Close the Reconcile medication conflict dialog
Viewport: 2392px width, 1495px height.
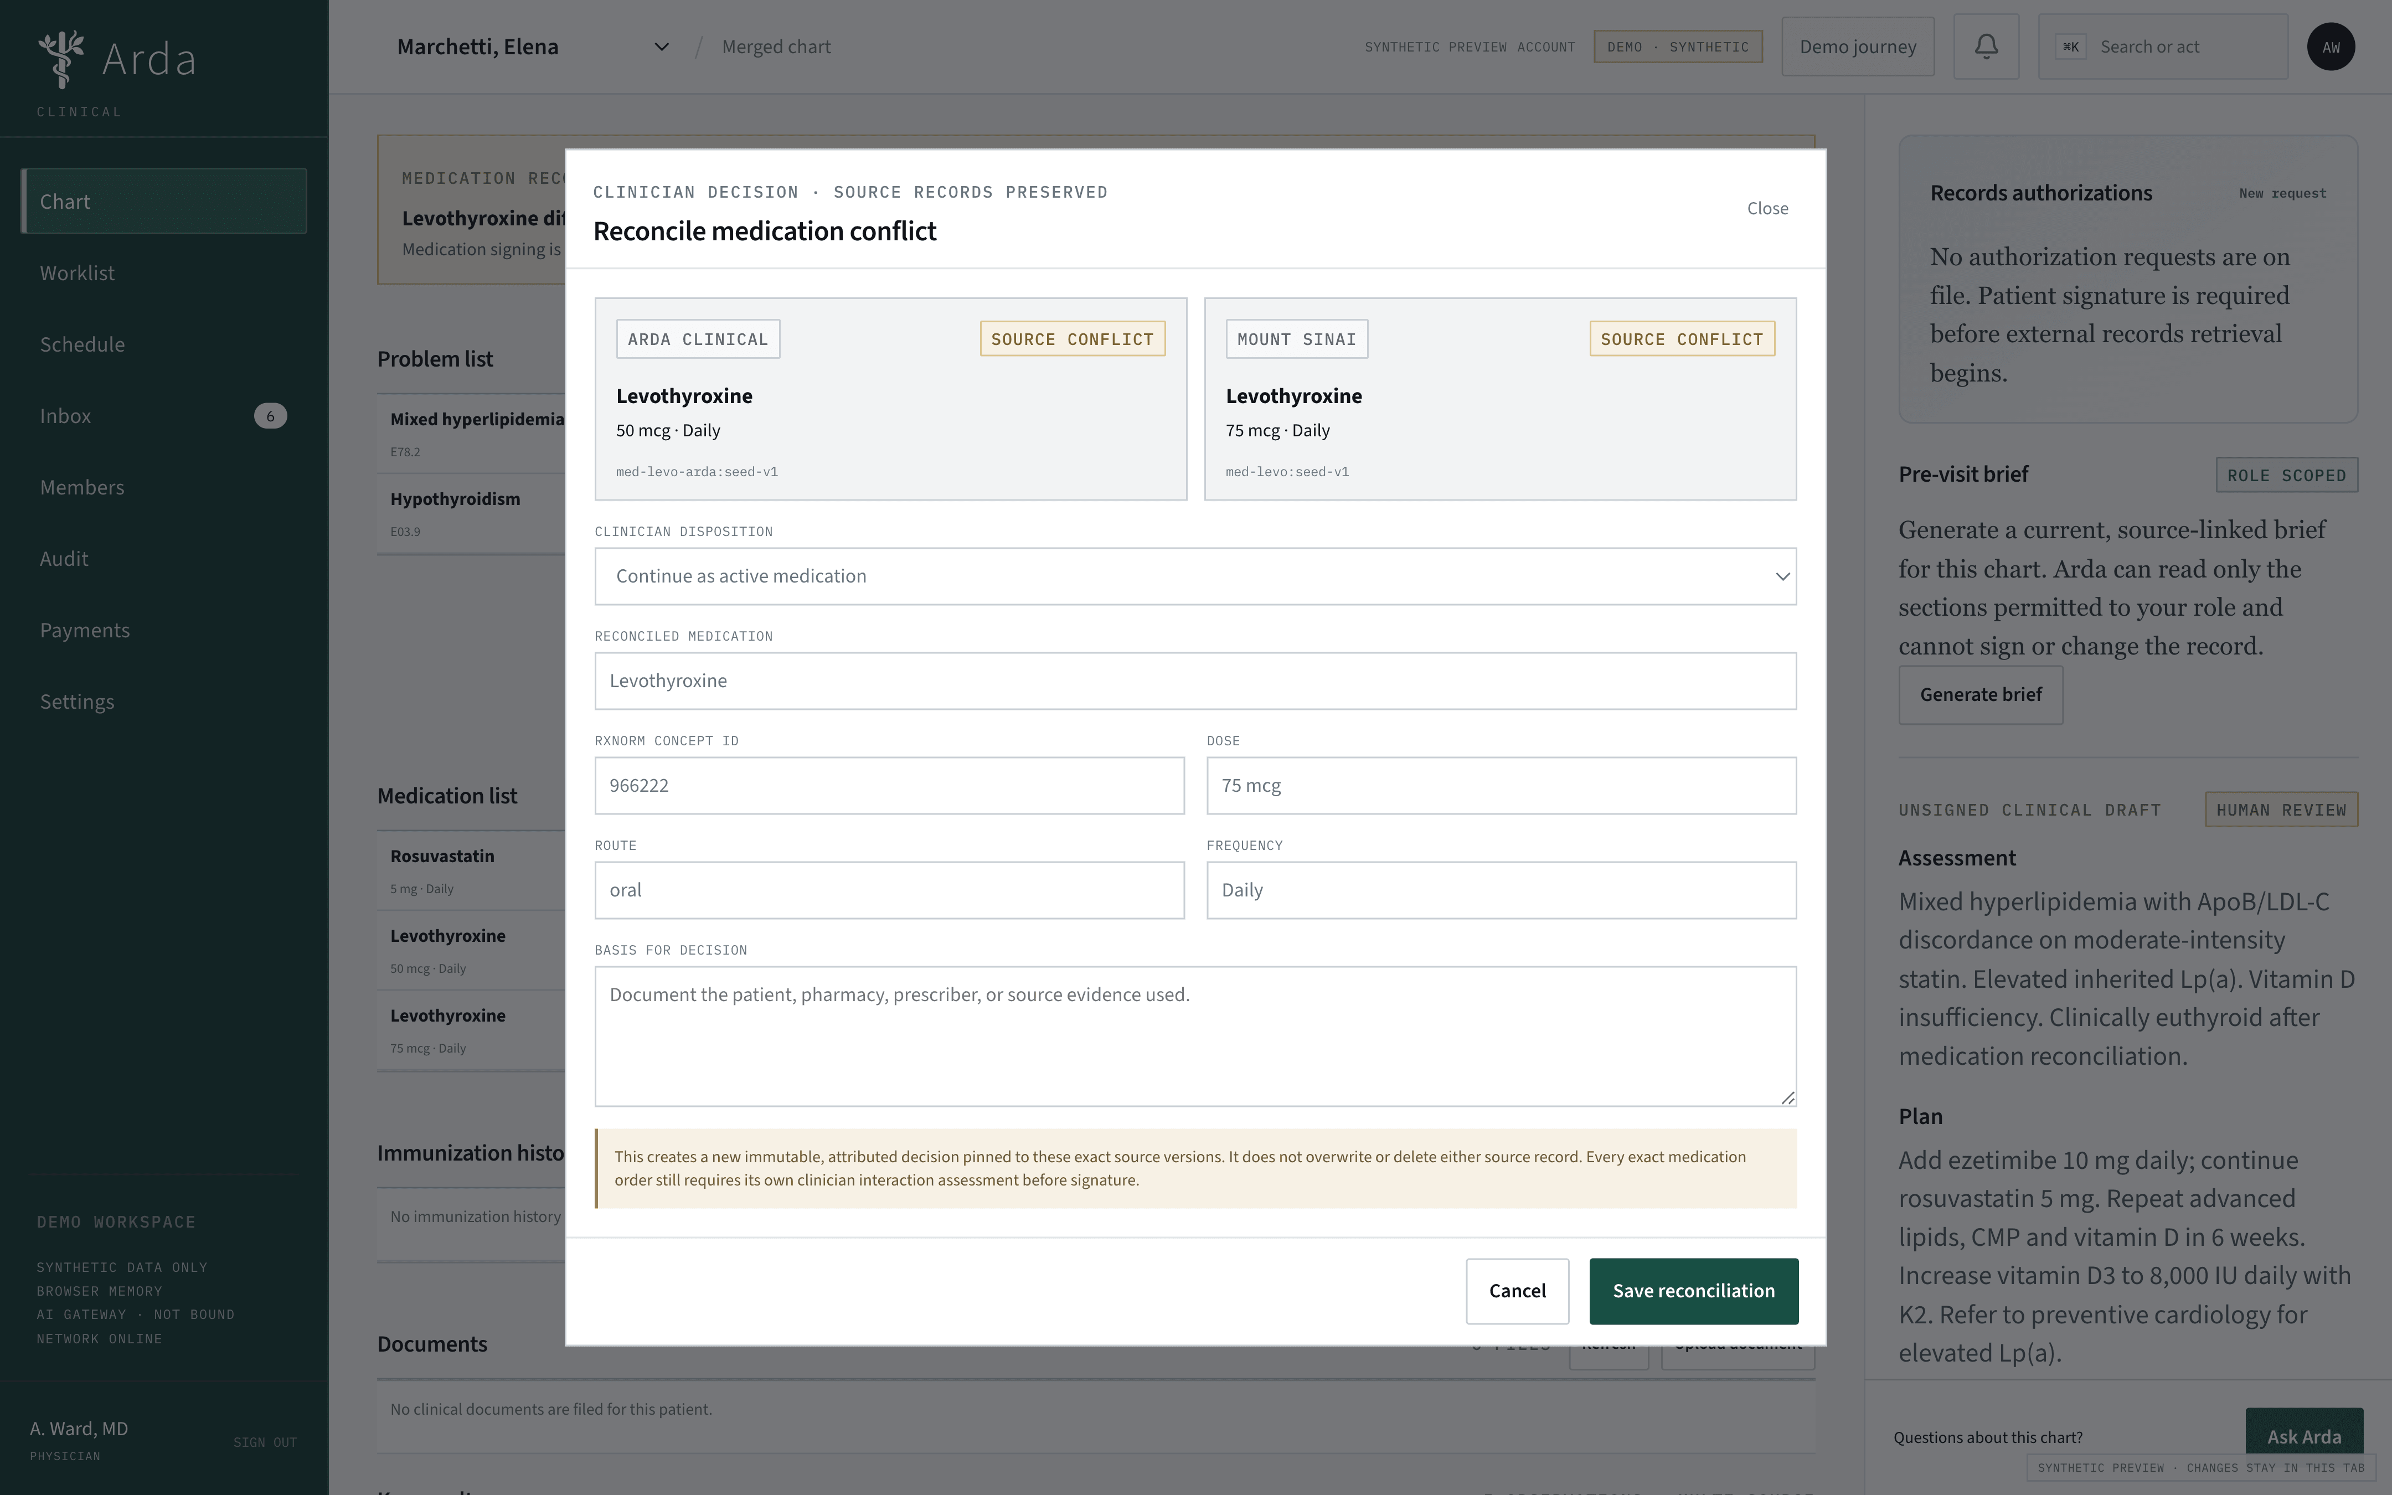coord(1767,209)
